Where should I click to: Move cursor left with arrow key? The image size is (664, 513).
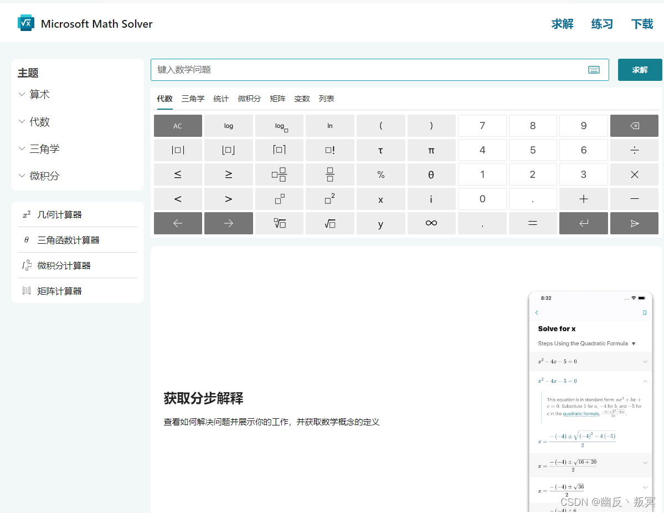pyautogui.click(x=178, y=223)
